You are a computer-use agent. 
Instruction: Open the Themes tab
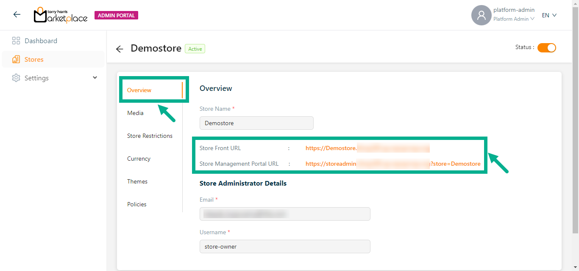[x=137, y=182]
